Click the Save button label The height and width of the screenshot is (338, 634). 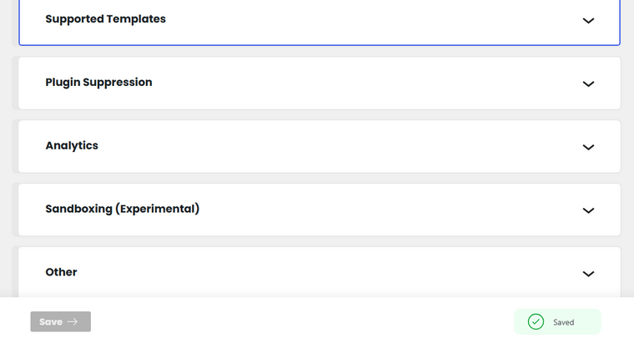(51, 322)
